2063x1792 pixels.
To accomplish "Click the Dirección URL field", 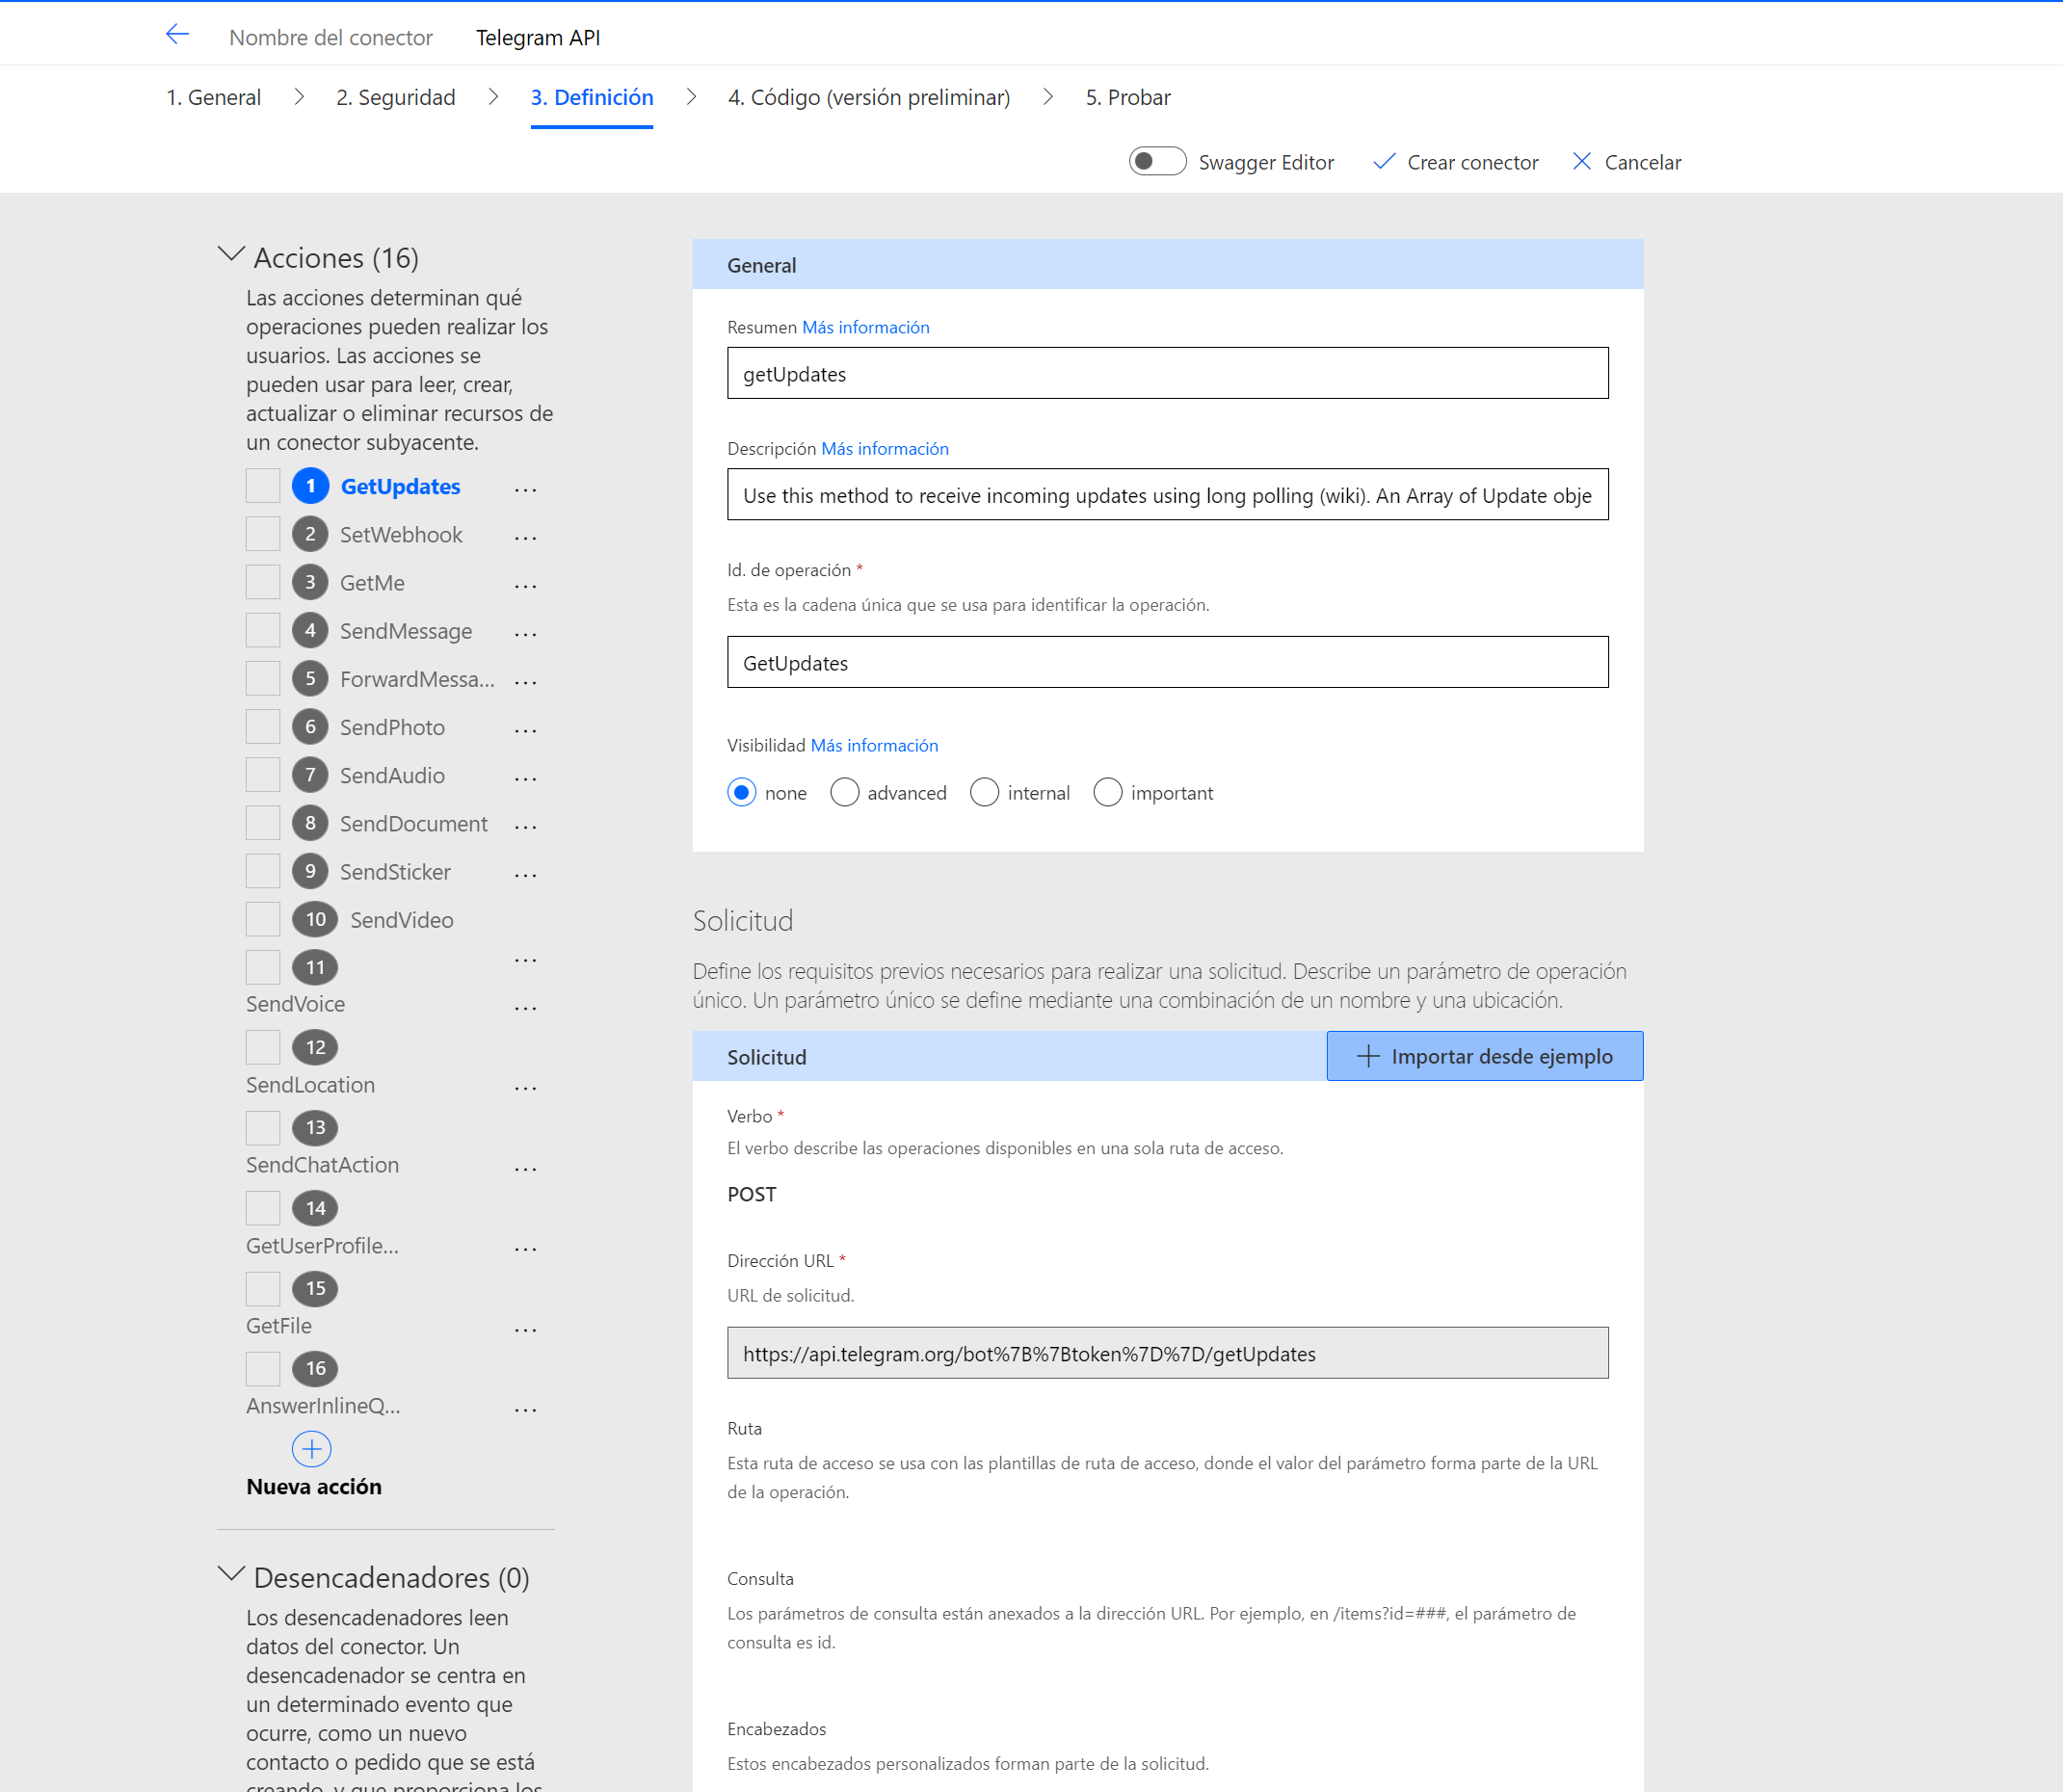I will [x=1167, y=1353].
